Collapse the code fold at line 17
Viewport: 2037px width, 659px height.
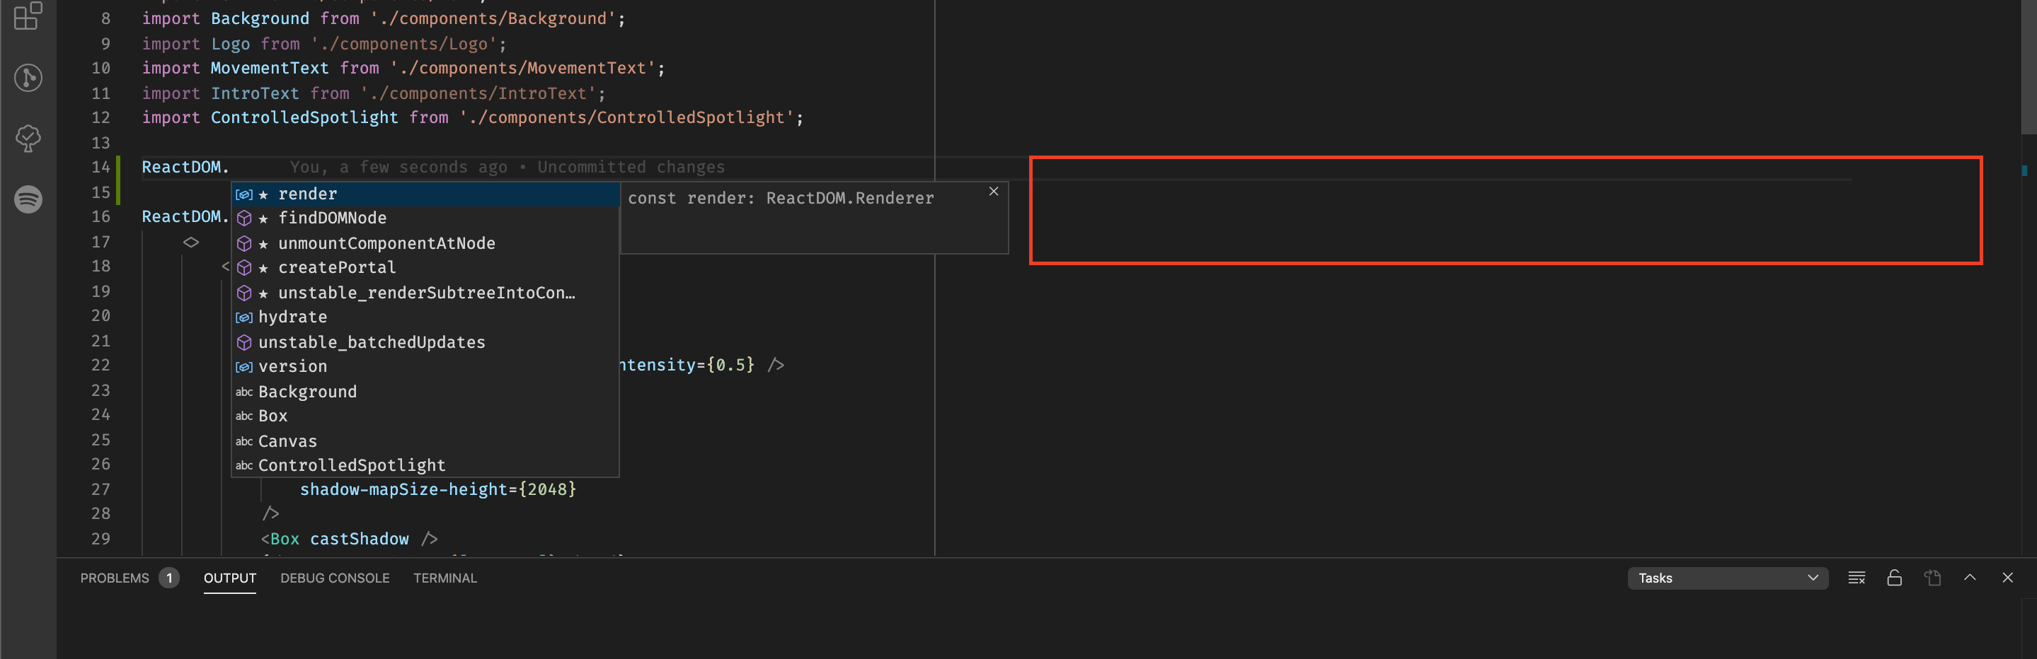(190, 242)
